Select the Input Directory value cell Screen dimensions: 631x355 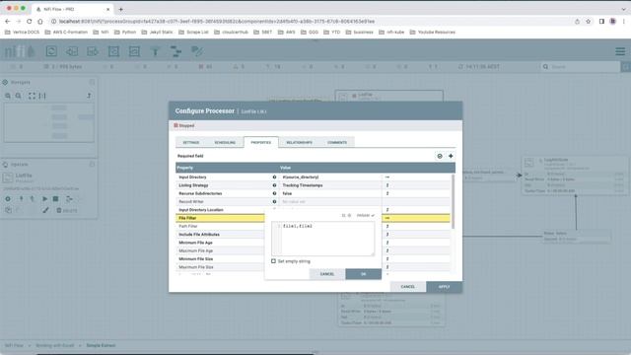330,177
